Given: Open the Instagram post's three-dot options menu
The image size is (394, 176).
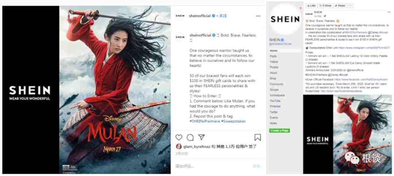Looking at the screenshot, I should point(258,16).
